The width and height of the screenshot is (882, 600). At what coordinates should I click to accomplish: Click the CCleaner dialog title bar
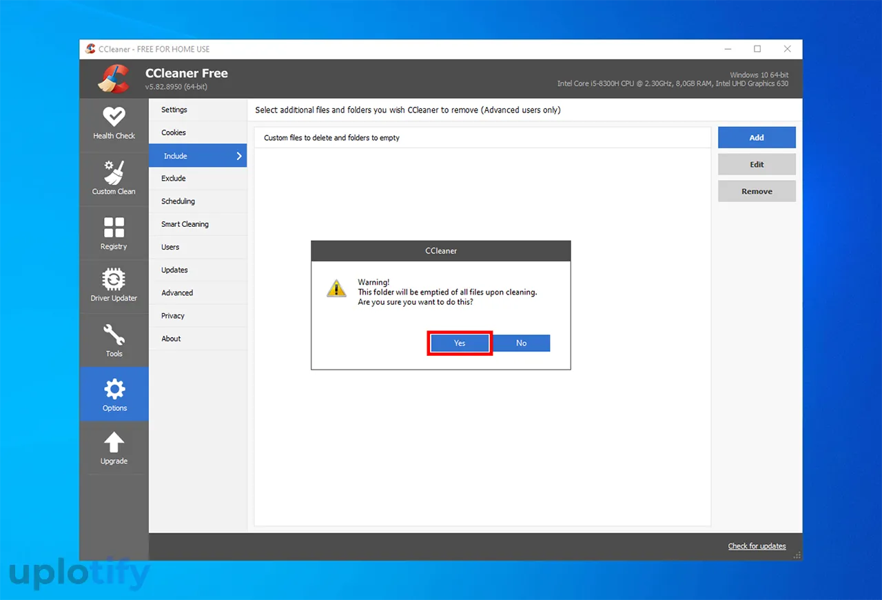(x=441, y=251)
